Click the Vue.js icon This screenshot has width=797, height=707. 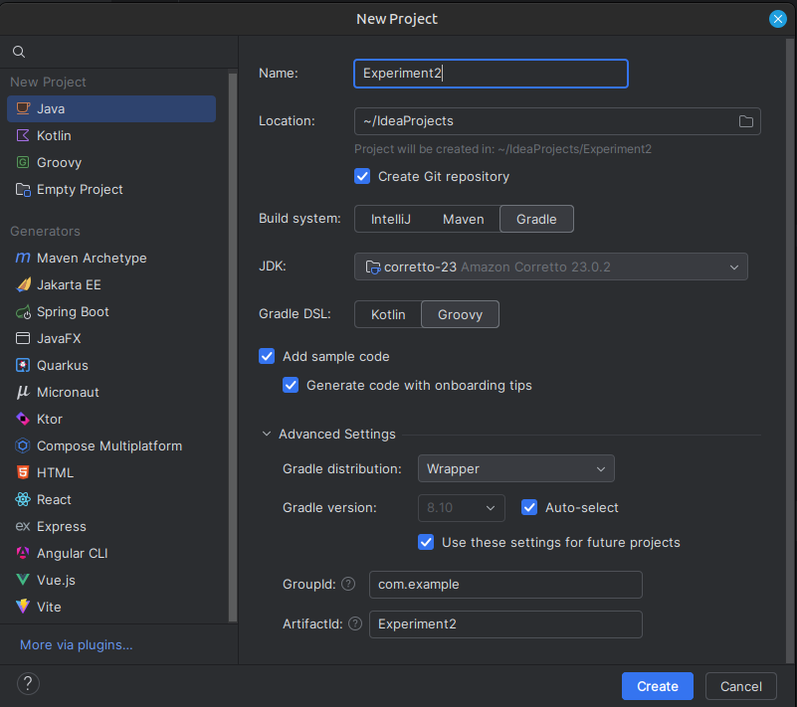coord(23,580)
